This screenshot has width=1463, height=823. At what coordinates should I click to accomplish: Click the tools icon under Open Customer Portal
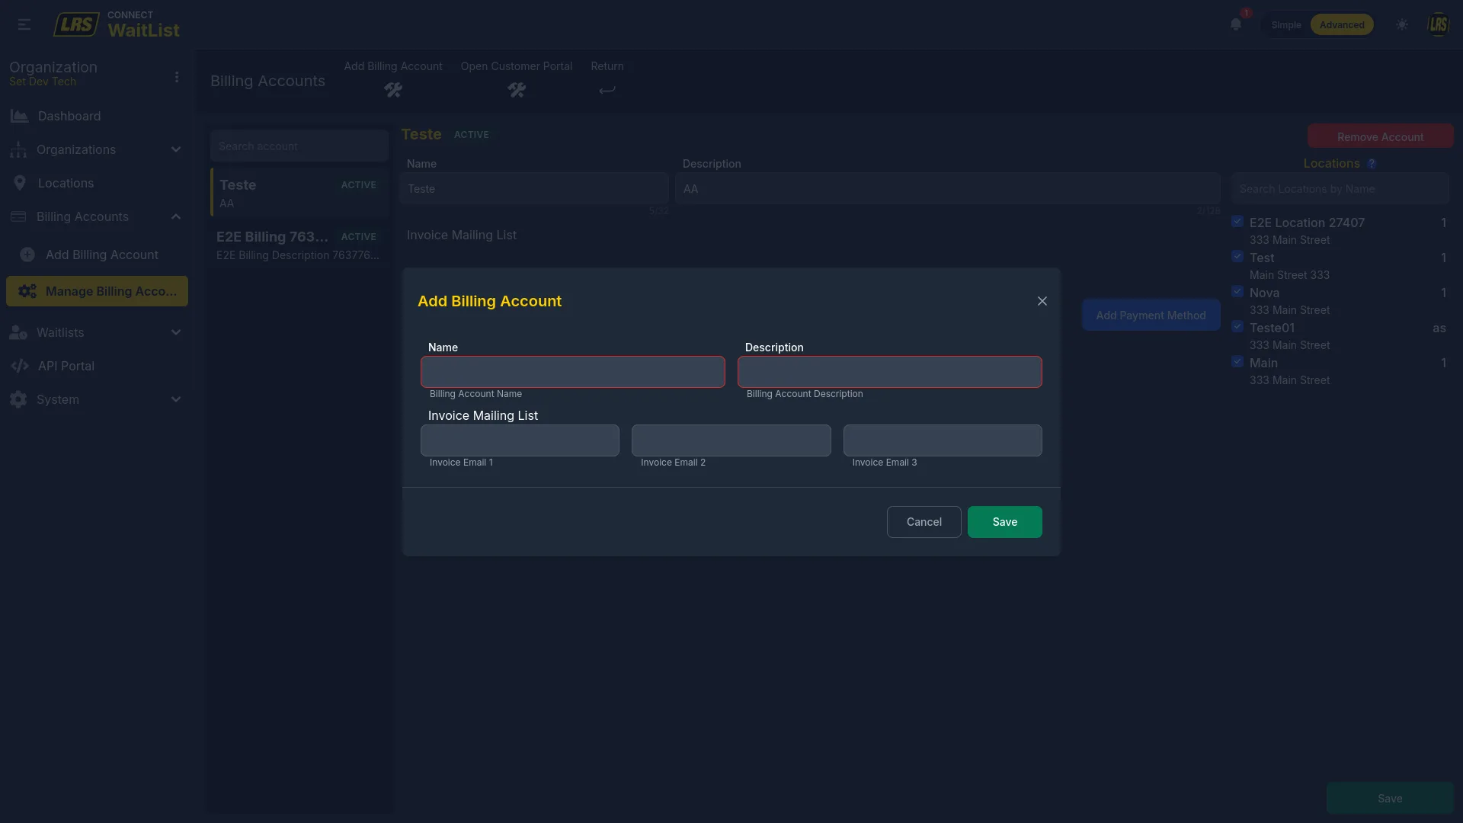point(517,90)
